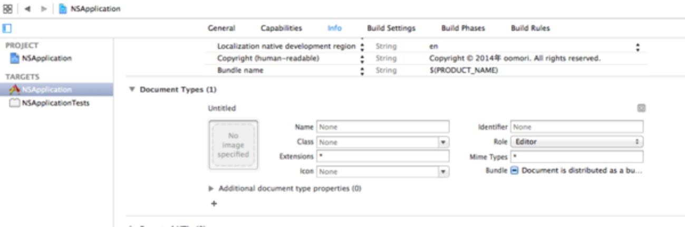685x227 pixels.
Task: Open the Class combo box dropdown
Action: (444, 142)
